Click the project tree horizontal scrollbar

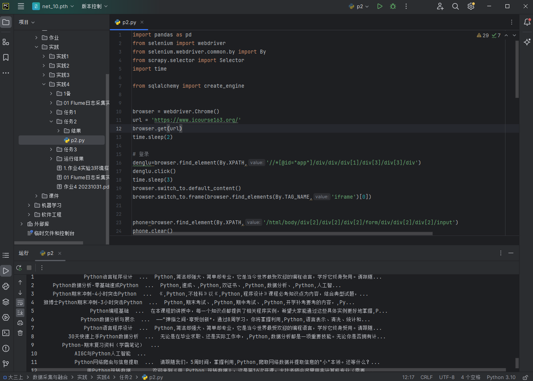coord(48,243)
